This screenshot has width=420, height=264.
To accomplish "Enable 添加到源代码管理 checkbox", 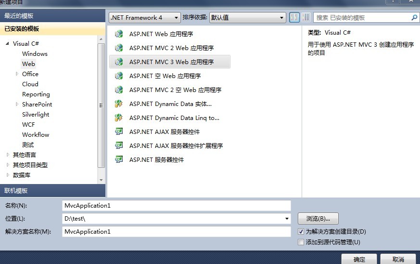I will (x=301, y=242).
